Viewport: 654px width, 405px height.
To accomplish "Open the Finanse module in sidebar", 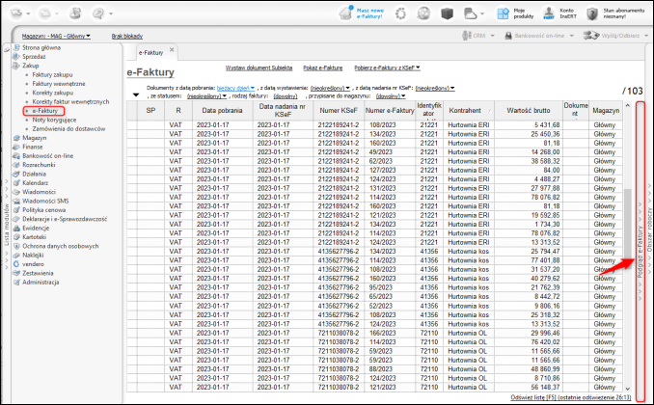I will click(x=34, y=146).
